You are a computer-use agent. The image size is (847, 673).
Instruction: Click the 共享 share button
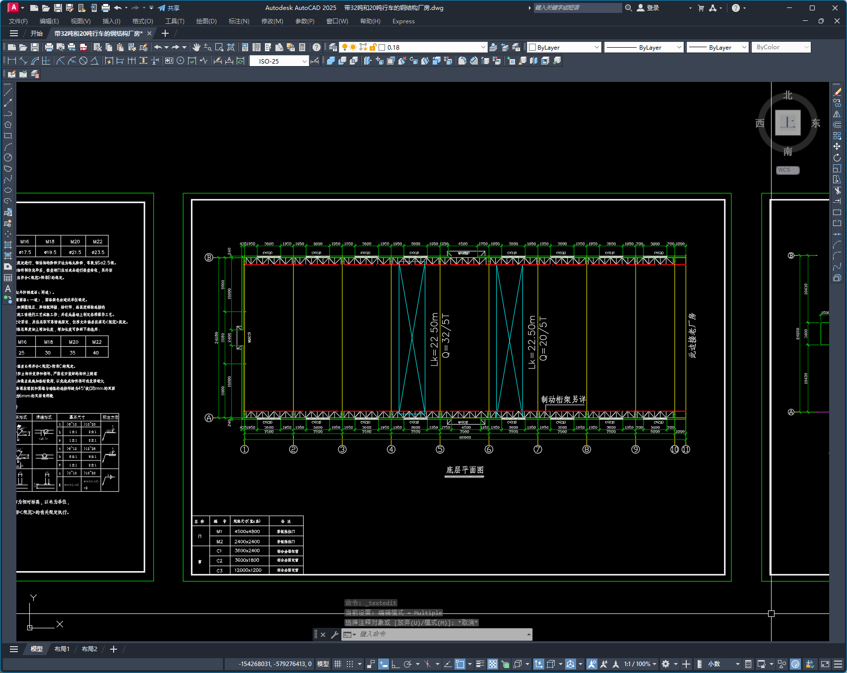tap(169, 8)
